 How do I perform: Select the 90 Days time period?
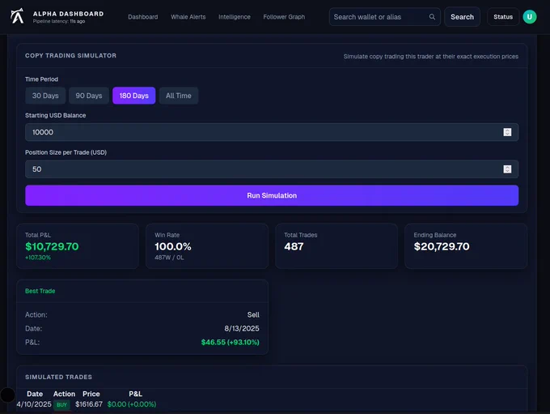point(89,96)
